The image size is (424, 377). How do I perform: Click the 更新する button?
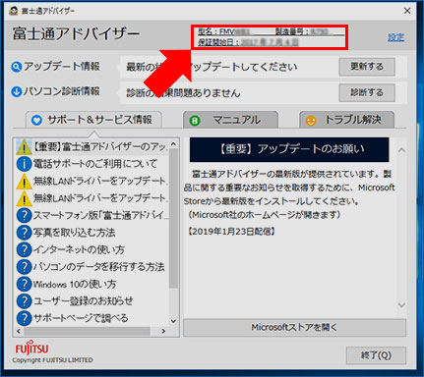tap(367, 67)
